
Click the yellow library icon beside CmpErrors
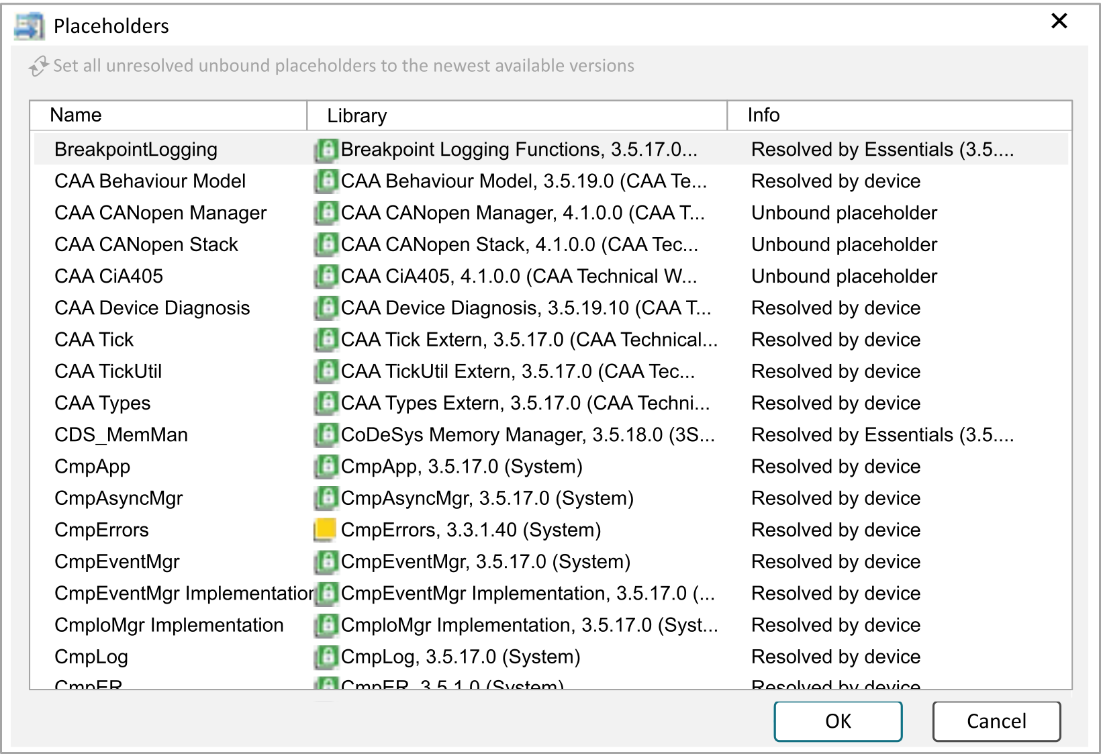326,530
